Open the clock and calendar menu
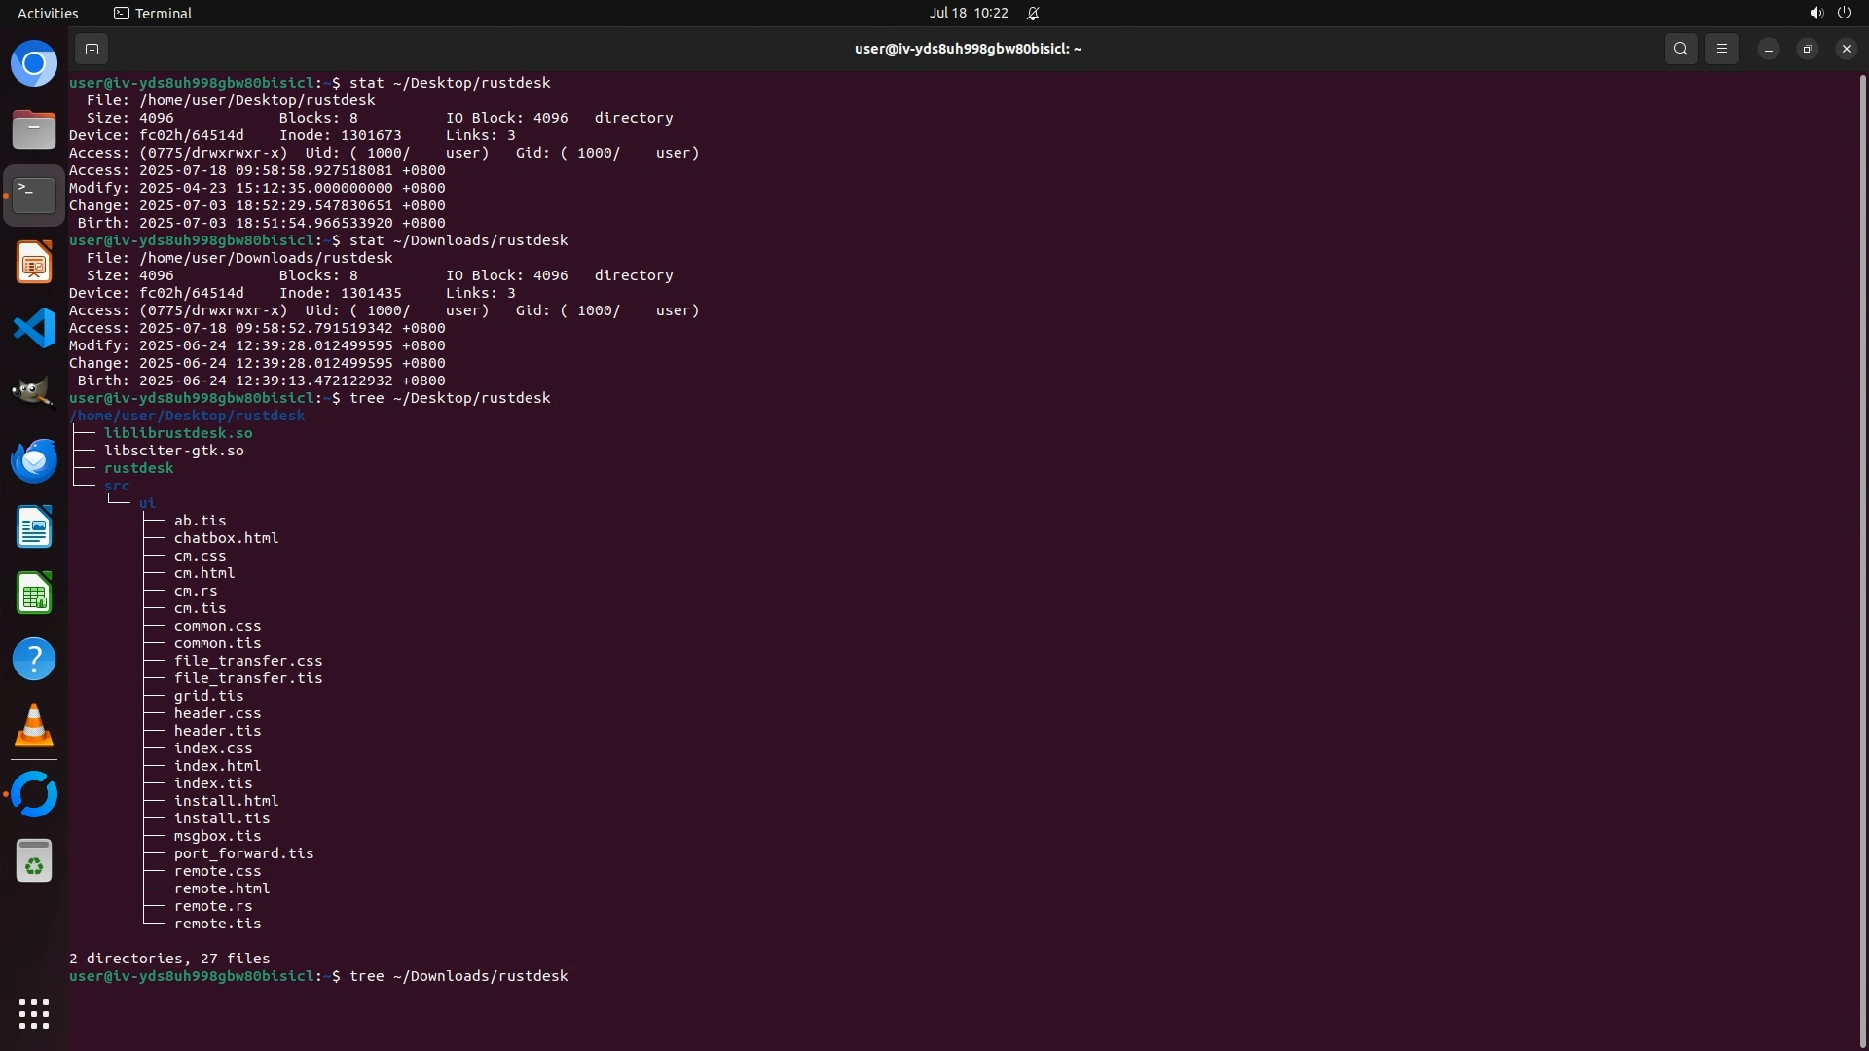1869x1051 pixels. (x=968, y=13)
